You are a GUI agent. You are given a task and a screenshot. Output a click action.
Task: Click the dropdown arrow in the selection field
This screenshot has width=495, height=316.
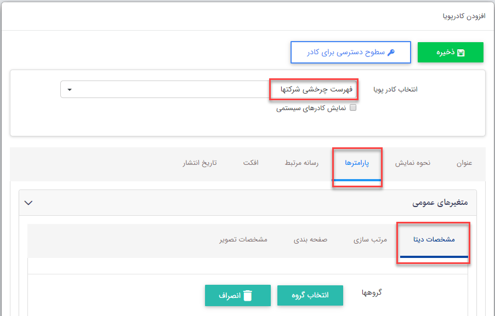70,90
